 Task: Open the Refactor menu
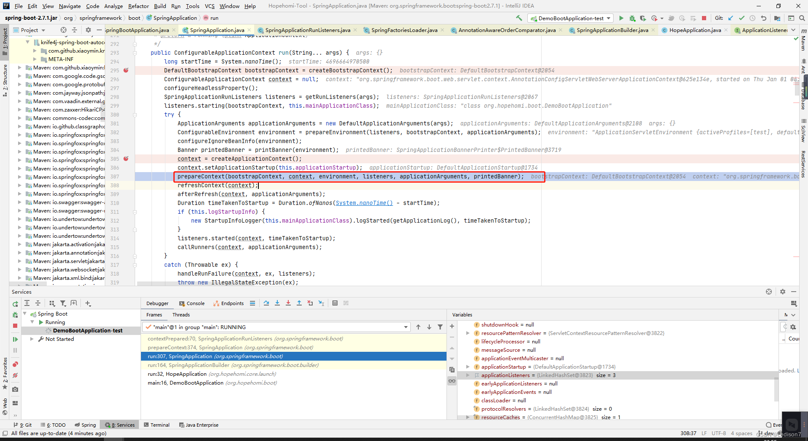pyautogui.click(x=138, y=6)
